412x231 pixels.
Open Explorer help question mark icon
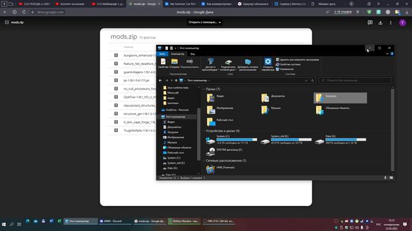coord(392,54)
